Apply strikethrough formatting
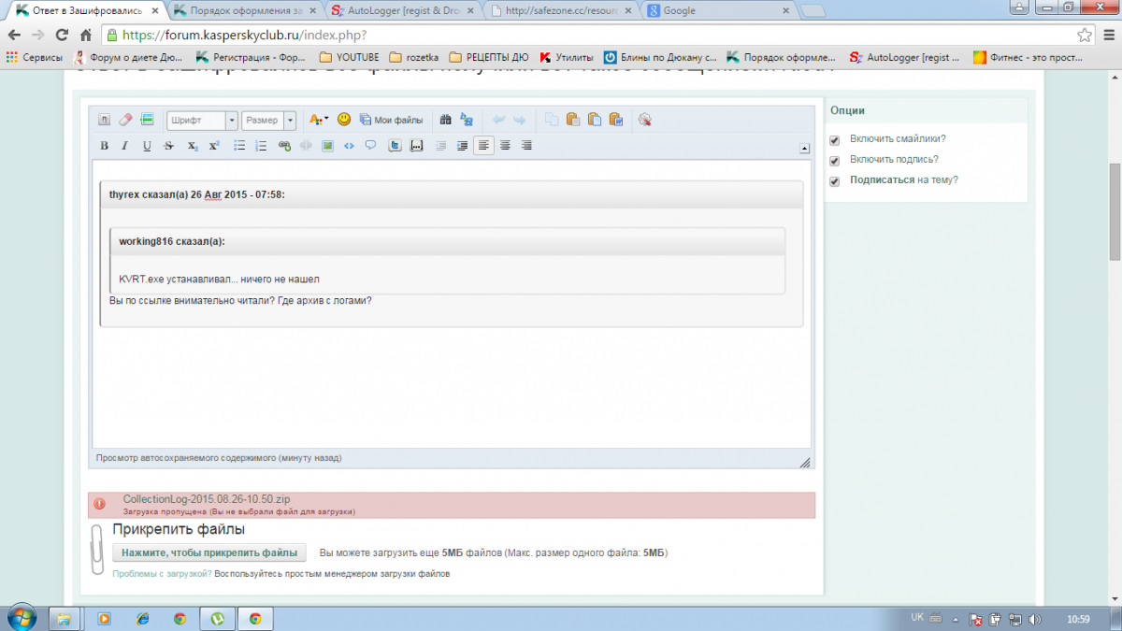 (x=168, y=146)
